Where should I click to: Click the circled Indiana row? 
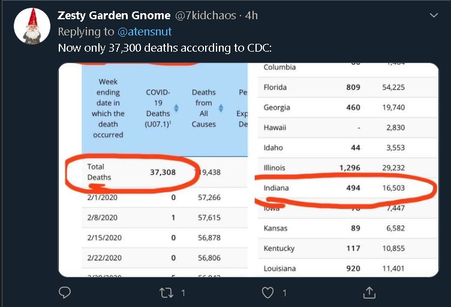point(347,188)
